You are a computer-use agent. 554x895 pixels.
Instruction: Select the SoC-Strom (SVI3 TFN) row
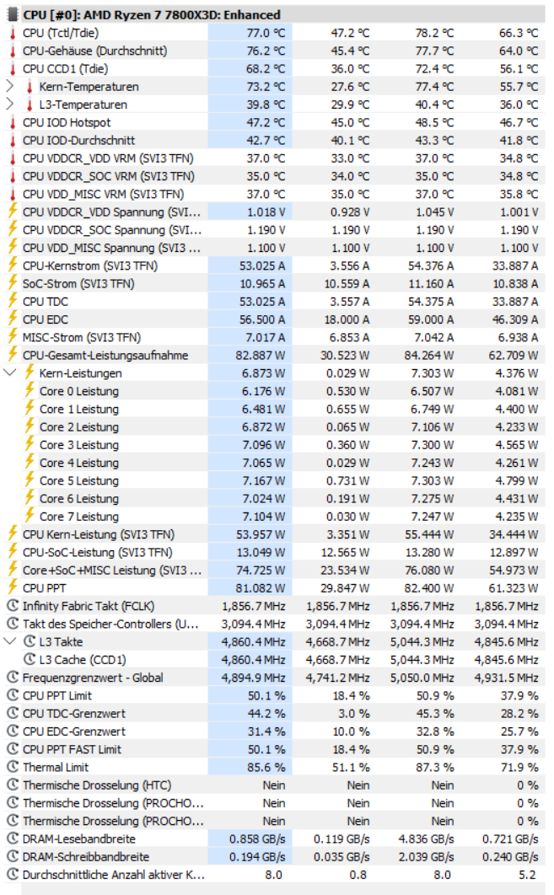275,284
